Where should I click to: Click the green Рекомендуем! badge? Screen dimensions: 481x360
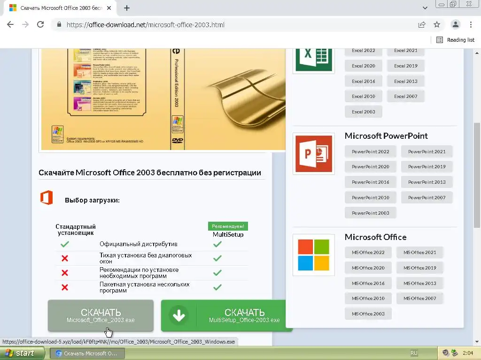point(228,226)
